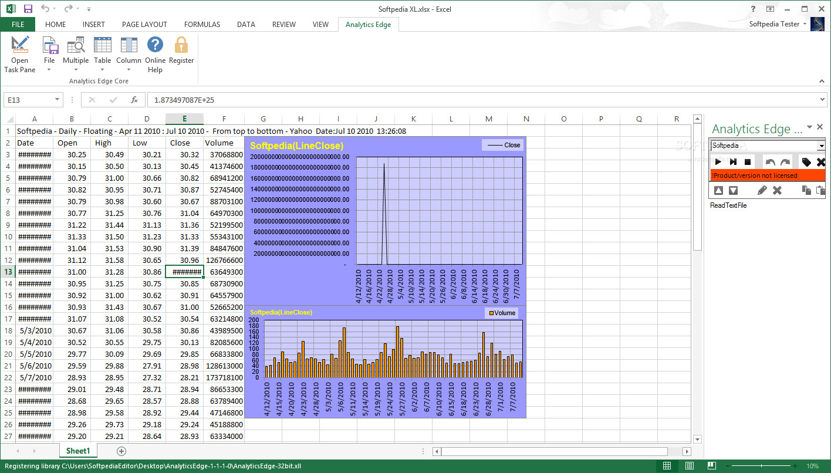
Task: Expand the formula bar
Action: click(823, 100)
